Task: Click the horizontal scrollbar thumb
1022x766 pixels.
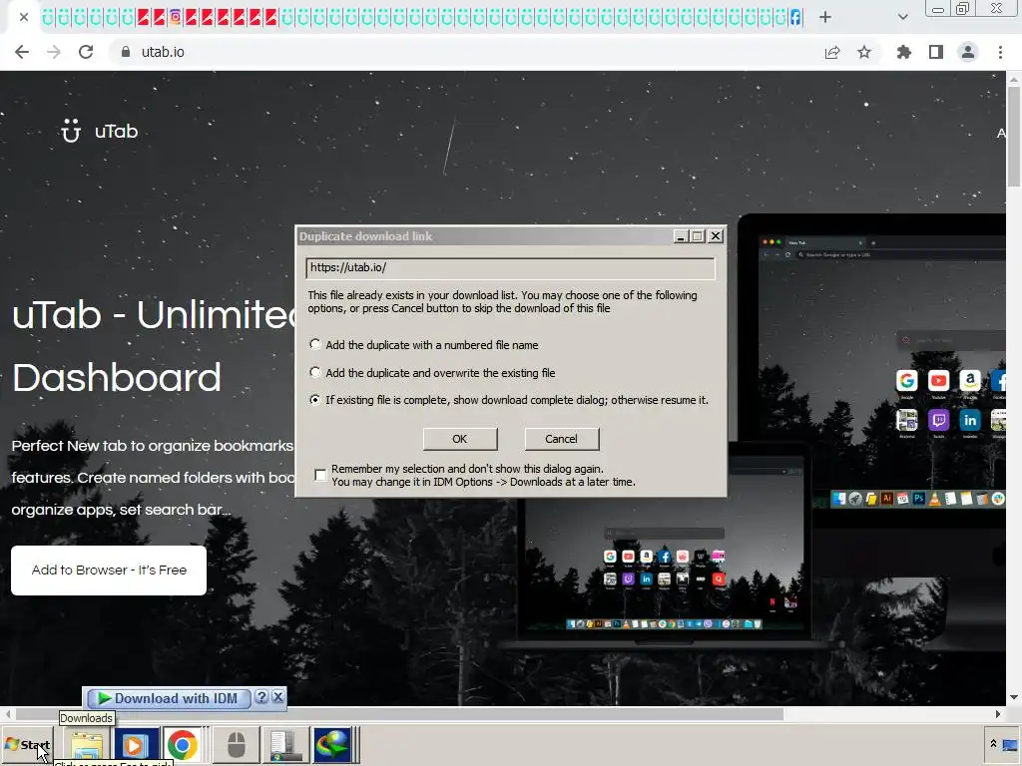Action: click(x=399, y=714)
